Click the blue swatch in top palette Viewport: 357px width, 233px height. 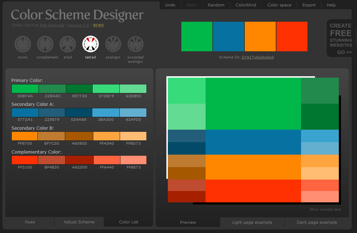[229, 36]
